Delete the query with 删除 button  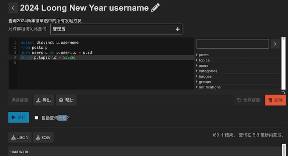point(275,100)
